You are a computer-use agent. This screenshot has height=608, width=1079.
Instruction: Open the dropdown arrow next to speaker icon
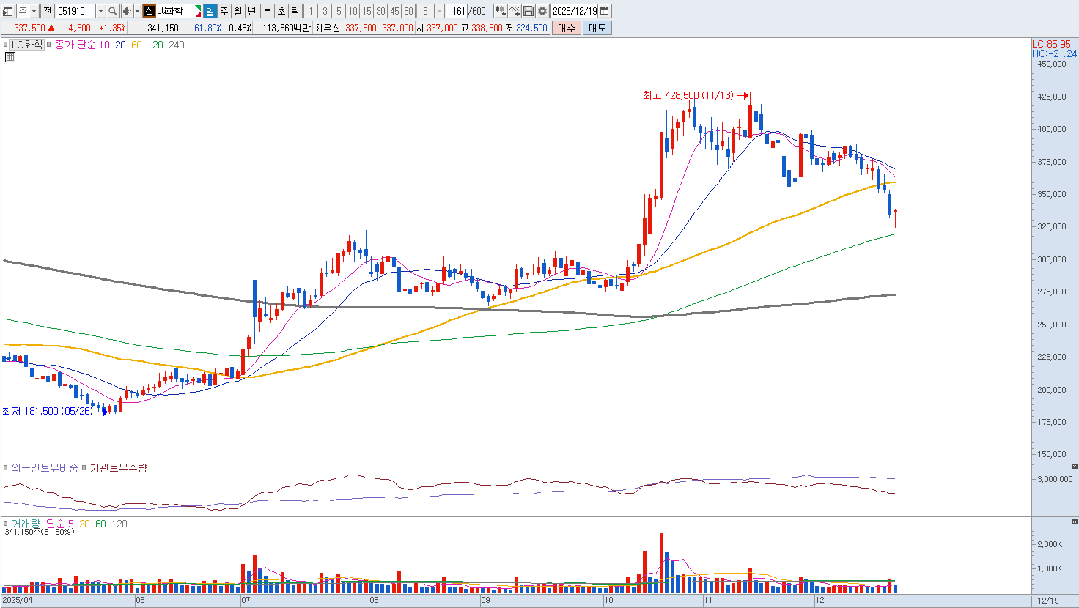[x=137, y=11]
